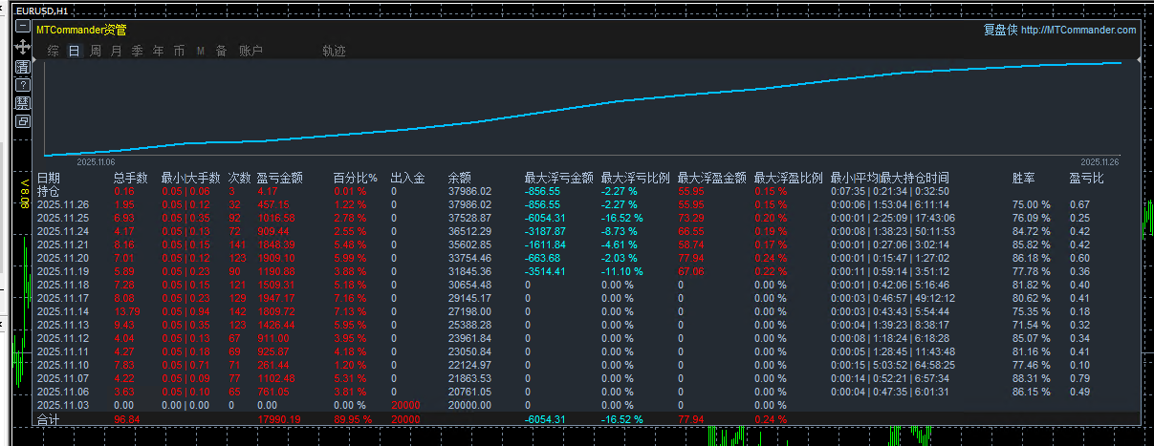Click the 日期 column header

(49, 178)
